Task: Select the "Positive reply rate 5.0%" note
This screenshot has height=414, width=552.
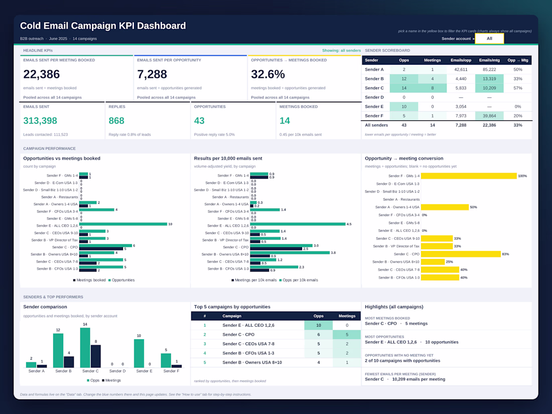Action: tap(214, 134)
